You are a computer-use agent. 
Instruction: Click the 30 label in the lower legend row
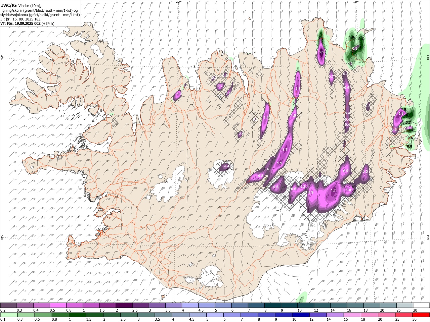point(415,320)
